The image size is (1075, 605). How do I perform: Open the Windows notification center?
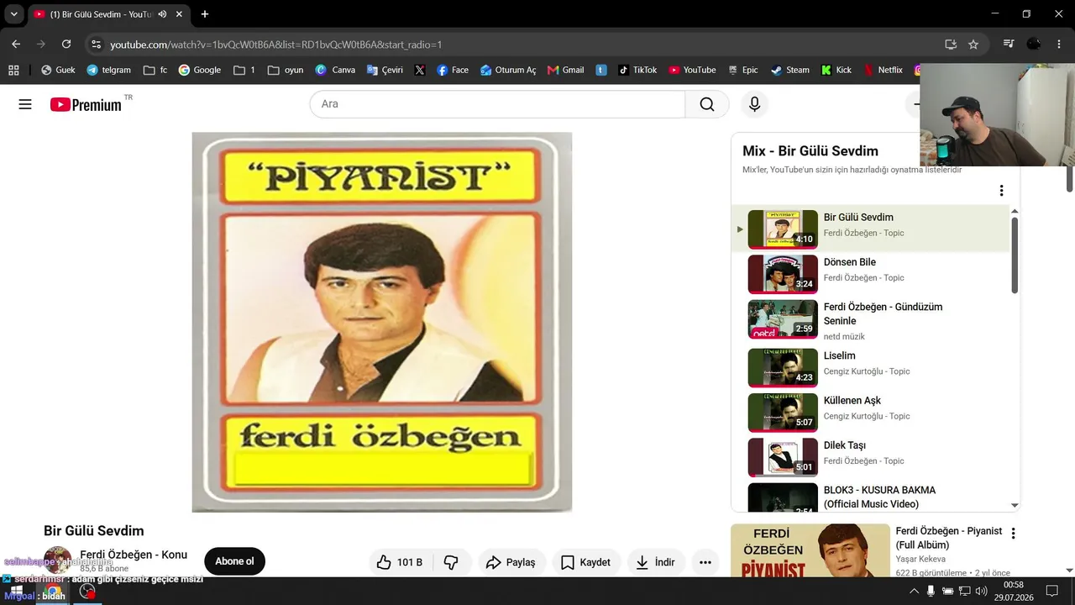point(1051,592)
